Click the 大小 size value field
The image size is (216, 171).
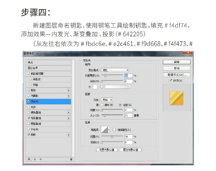[x=129, y=116]
